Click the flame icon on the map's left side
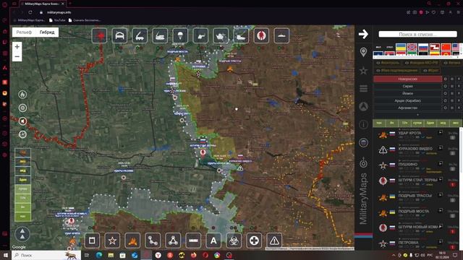 pos(22,95)
